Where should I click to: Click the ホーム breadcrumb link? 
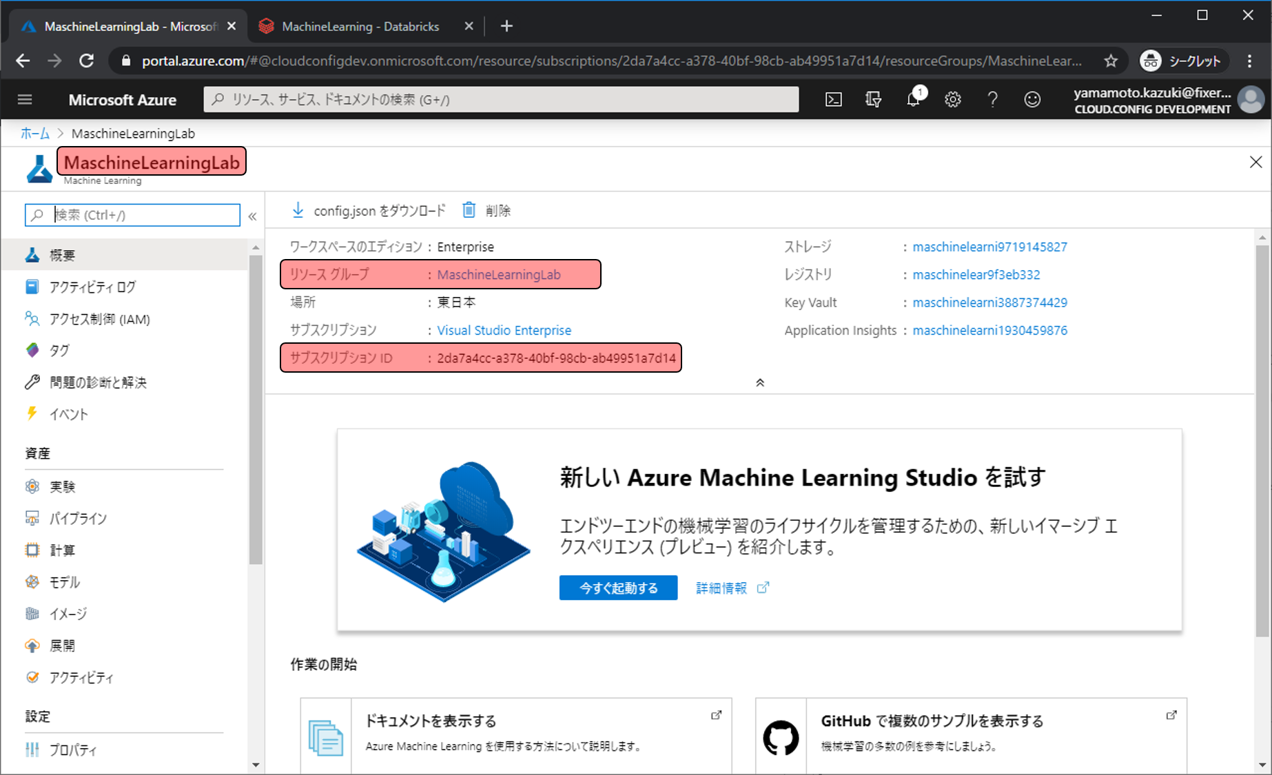point(35,134)
